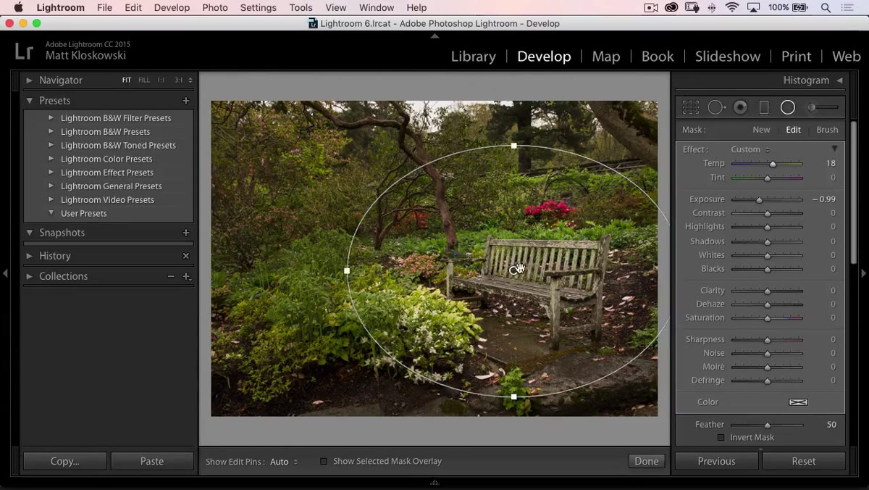Click the Previous button
Image resolution: width=869 pixels, height=490 pixels.
(717, 461)
